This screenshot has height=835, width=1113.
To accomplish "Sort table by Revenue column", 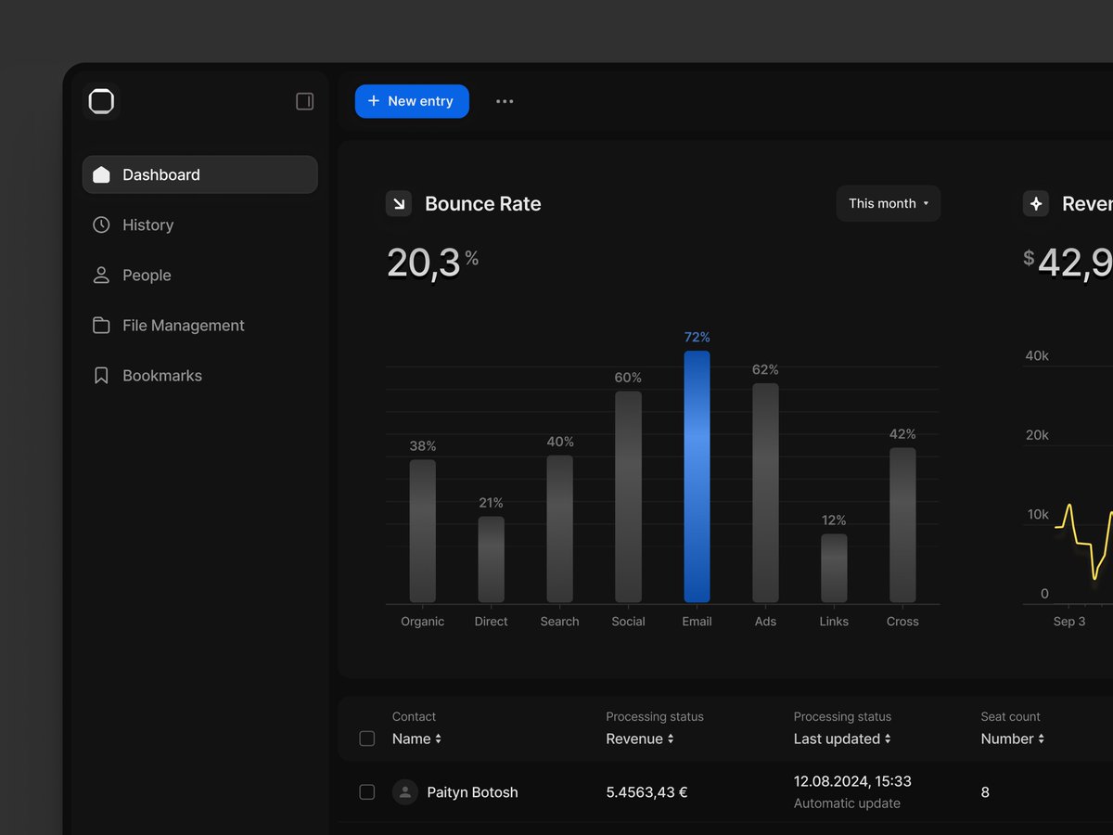I will (640, 739).
